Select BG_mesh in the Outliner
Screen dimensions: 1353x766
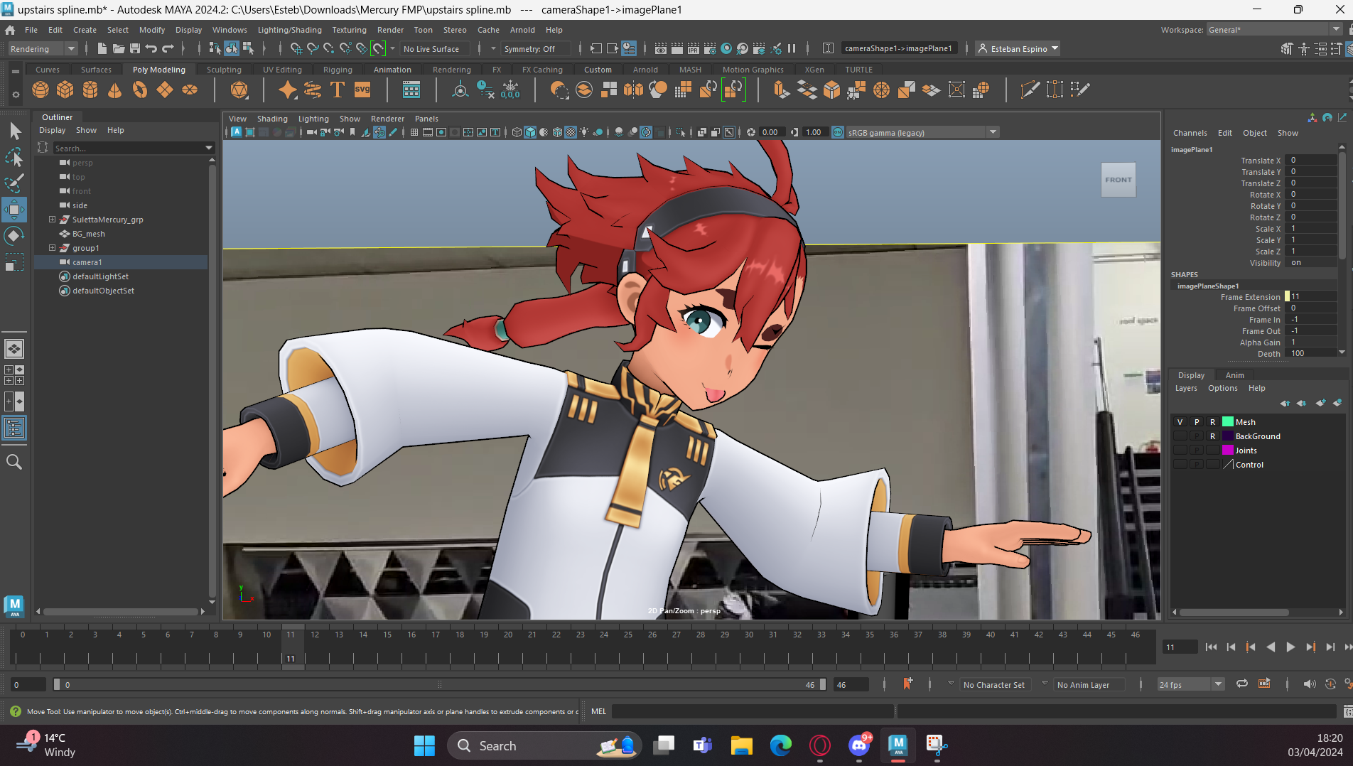pyautogui.click(x=88, y=234)
